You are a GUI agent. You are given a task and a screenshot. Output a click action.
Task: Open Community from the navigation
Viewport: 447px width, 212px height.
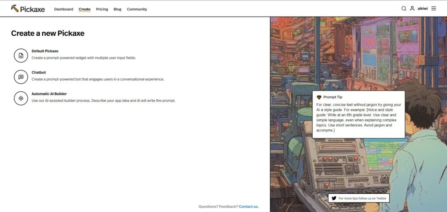(x=137, y=9)
